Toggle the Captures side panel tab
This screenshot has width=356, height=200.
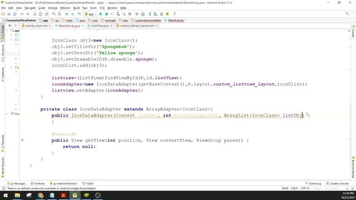3,74
